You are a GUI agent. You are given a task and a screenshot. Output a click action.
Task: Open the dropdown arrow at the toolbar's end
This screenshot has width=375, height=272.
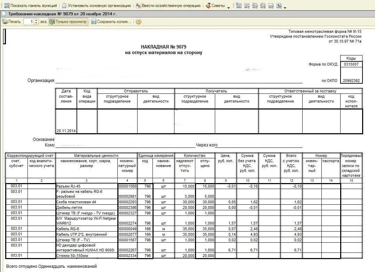[x=285, y=8]
